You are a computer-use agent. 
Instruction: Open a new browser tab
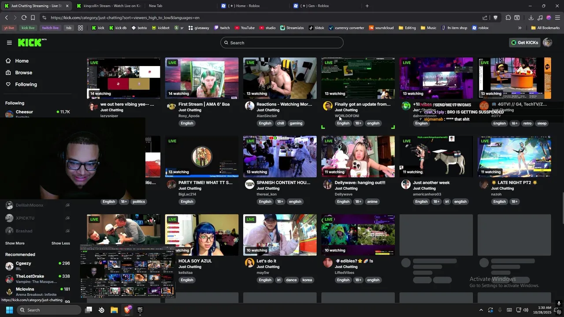pyautogui.click(x=367, y=6)
